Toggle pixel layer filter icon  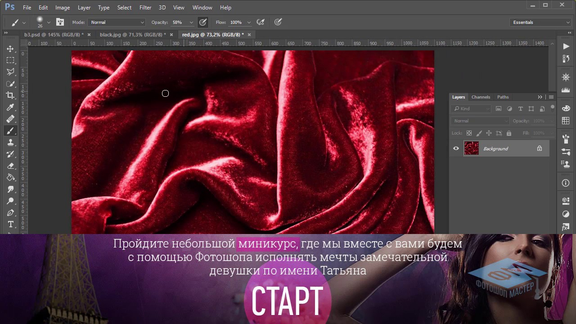[x=499, y=108]
